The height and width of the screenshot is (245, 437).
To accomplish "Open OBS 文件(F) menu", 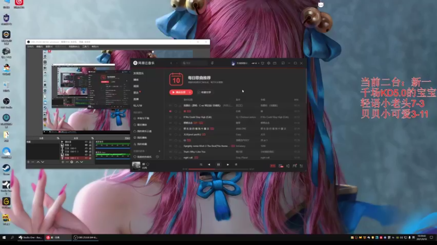I will click(30, 47).
